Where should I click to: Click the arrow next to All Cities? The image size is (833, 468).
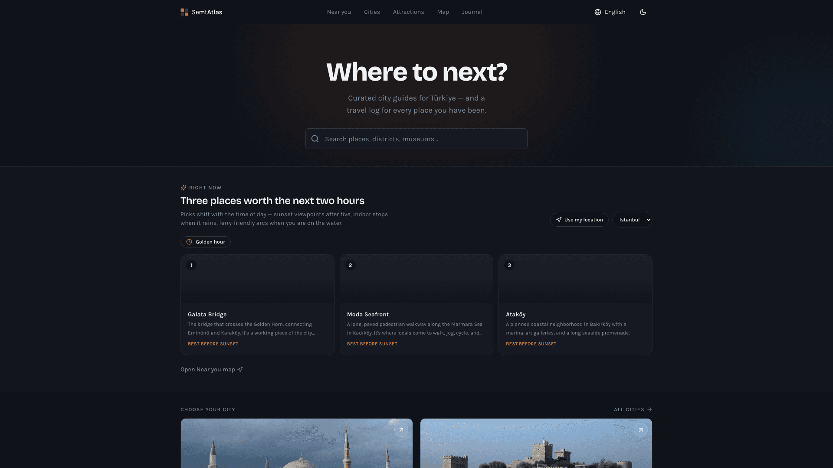pos(649,409)
